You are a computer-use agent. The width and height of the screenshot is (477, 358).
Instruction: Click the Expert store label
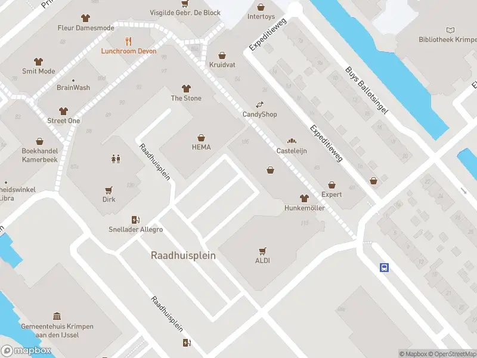tap(332, 195)
